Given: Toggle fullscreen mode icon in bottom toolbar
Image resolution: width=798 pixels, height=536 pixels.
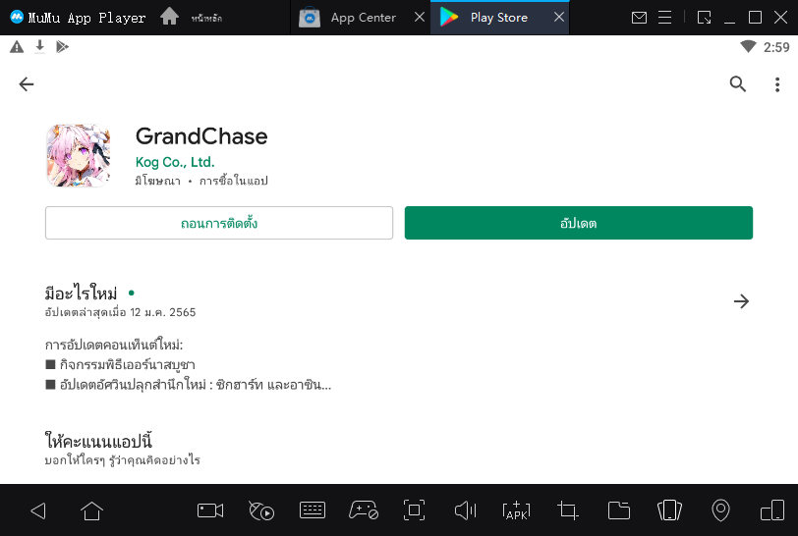Looking at the screenshot, I should (x=414, y=510).
